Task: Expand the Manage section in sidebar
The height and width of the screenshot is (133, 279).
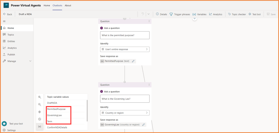Action: coord(30,61)
